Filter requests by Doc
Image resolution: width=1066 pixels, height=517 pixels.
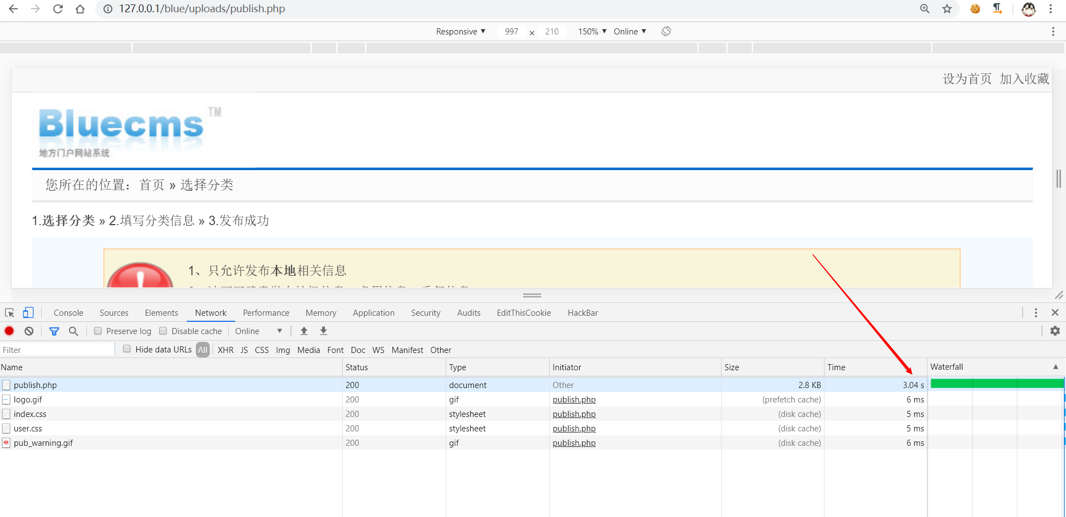[358, 350]
